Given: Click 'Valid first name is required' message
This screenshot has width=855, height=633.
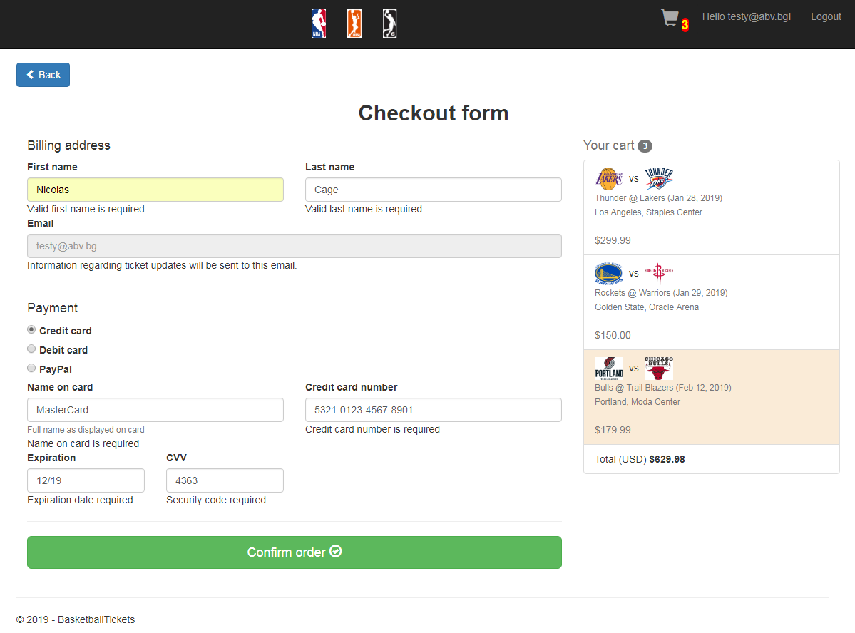Looking at the screenshot, I should 87,209.
